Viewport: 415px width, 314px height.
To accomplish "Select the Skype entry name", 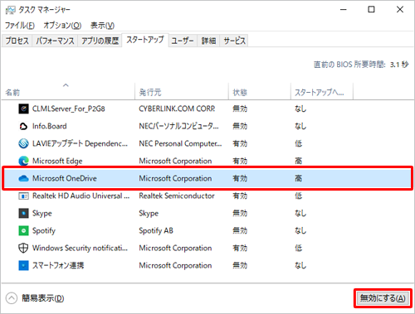I will coord(42,213).
